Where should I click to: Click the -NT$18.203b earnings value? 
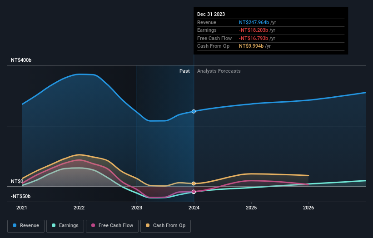[254, 30]
